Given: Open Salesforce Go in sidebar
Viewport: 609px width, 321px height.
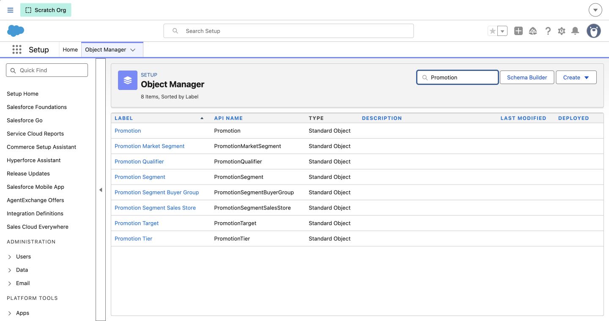Looking at the screenshot, I should pos(25,120).
